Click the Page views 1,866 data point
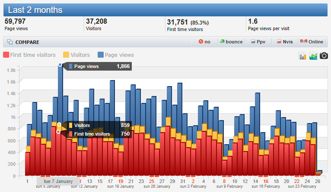The width and height of the screenshot is (331, 192). point(60,65)
